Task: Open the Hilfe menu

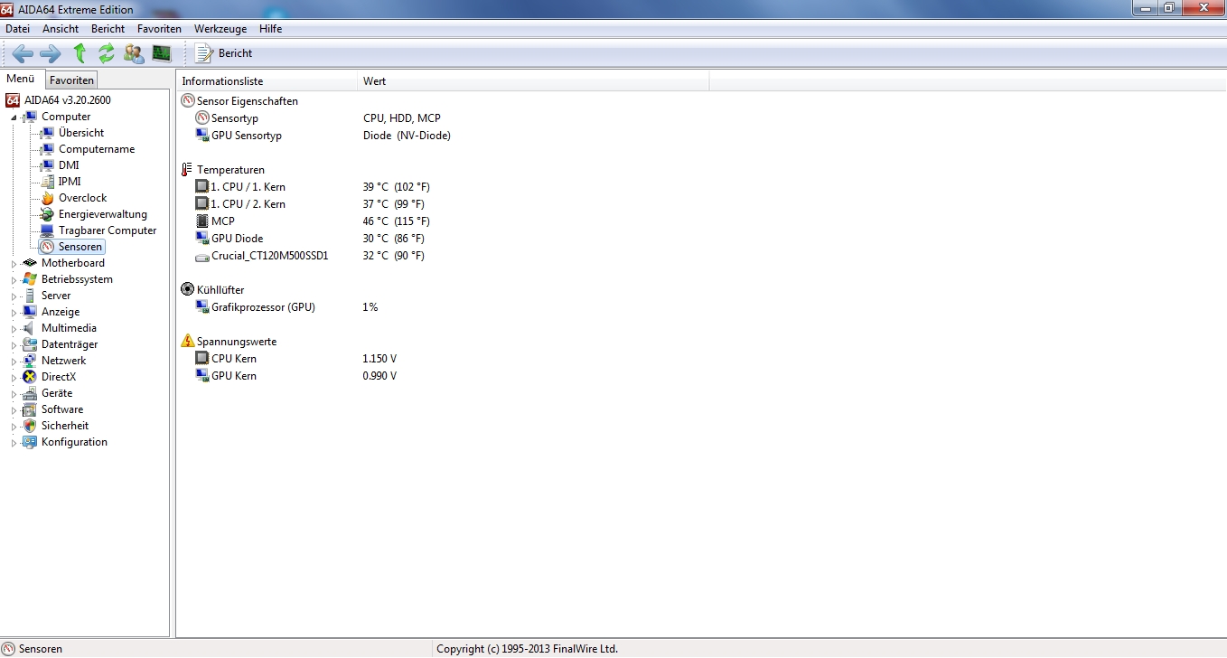Action: [x=270, y=29]
